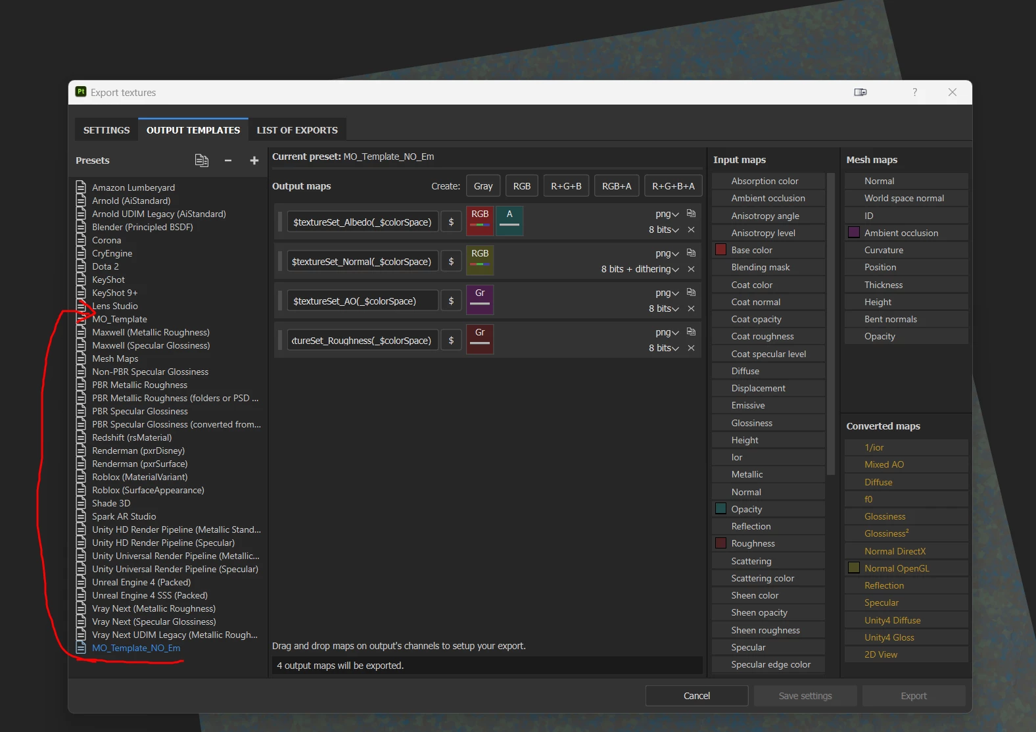The height and width of the screenshot is (732, 1036).
Task: Select the MO_Template preset
Action: 120,319
